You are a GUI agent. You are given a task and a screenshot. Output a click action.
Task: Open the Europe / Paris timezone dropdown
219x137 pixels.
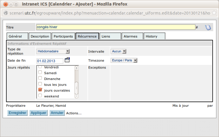[x=124, y=61]
